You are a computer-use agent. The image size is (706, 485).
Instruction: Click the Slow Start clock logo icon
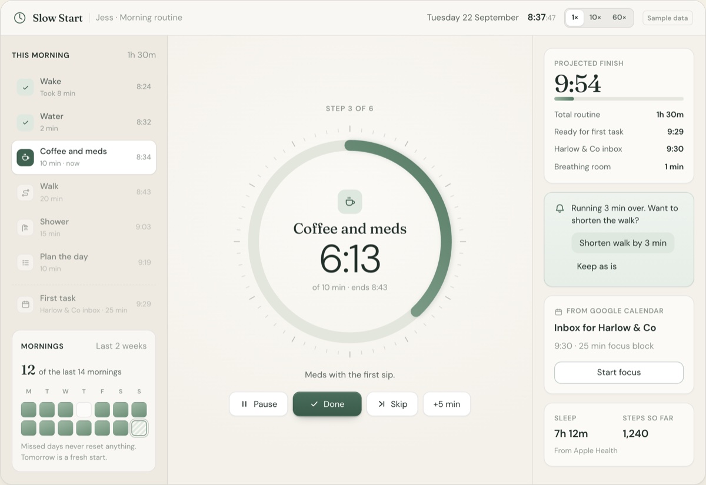tap(19, 18)
